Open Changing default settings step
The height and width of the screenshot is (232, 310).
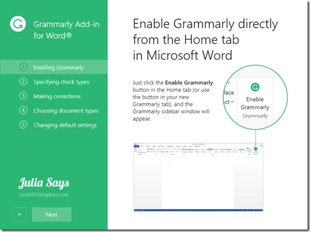(x=58, y=125)
